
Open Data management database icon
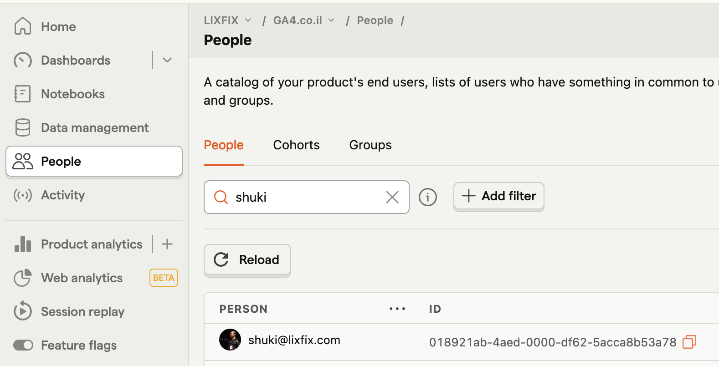22,127
